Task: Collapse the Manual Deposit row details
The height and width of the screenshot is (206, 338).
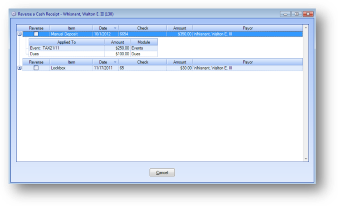Action: coord(19,34)
